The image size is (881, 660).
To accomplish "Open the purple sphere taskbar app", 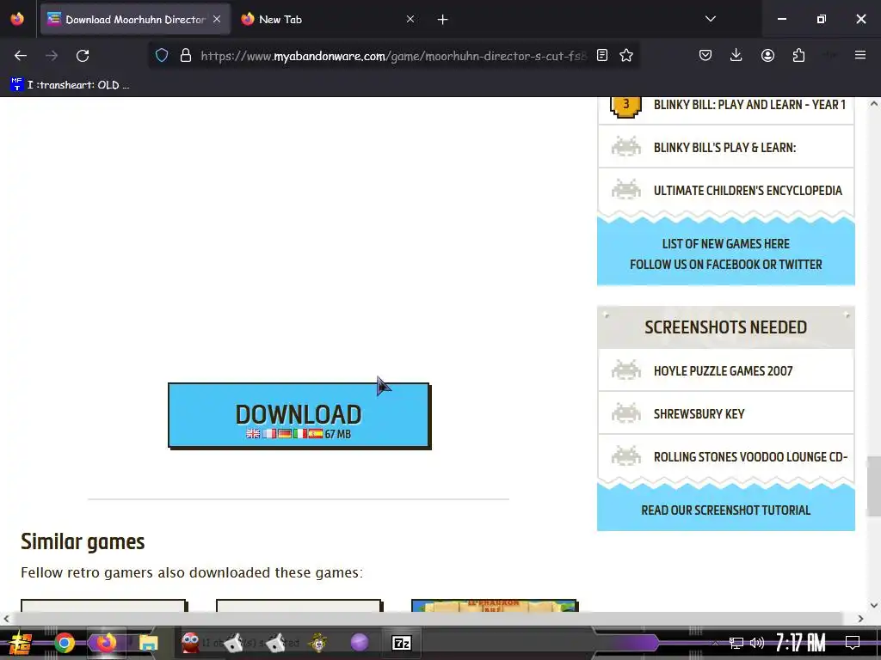I will [x=360, y=642].
